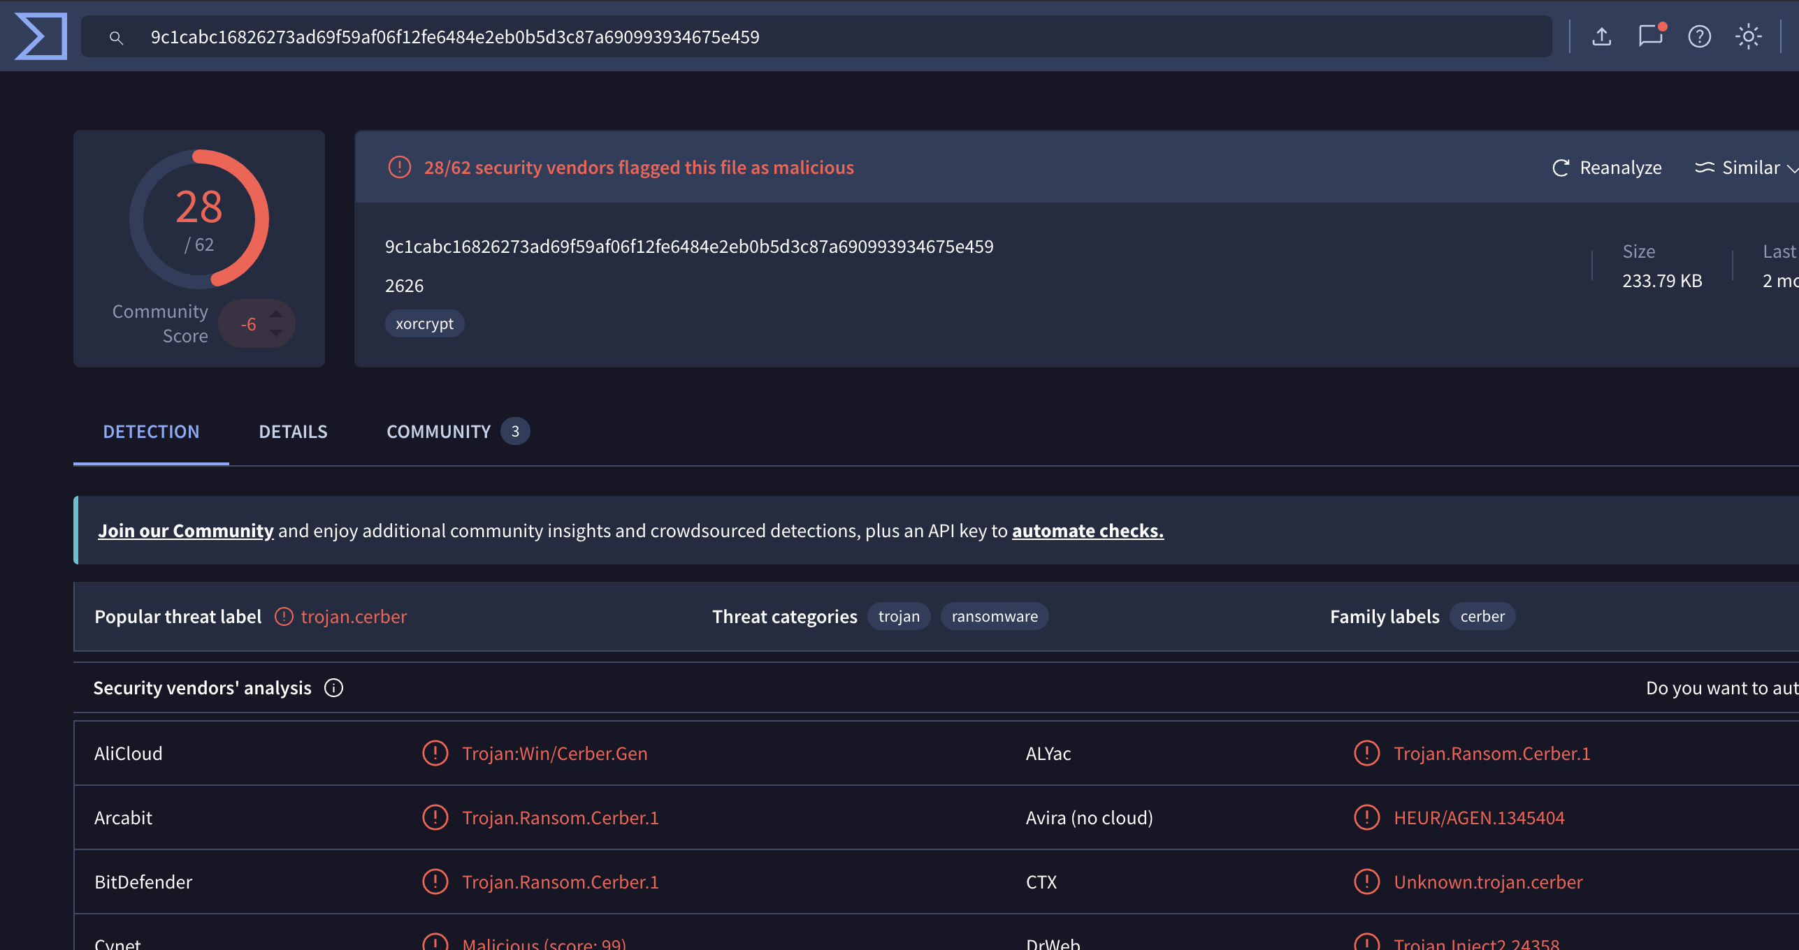This screenshot has width=1799, height=950.
Task: Toggle the light/dark theme sun icon
Action: coord(1748,36)
